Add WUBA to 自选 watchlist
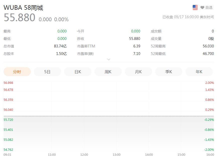 point(206,7)
